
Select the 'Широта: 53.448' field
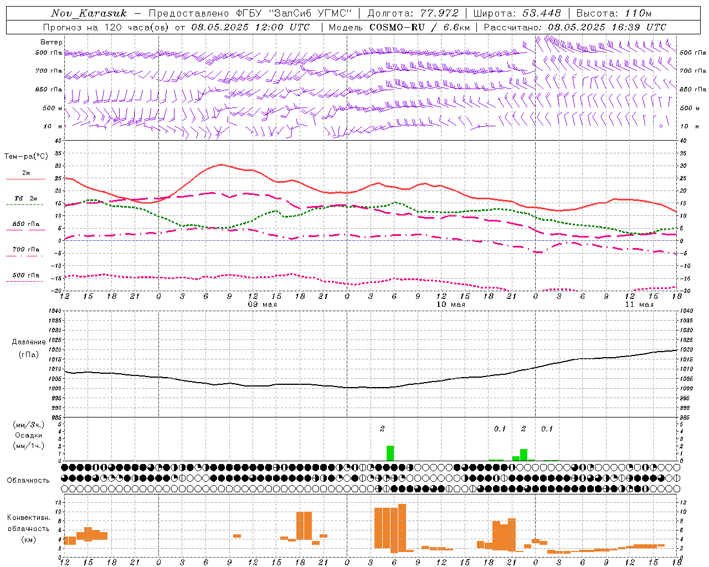[517, 13]
